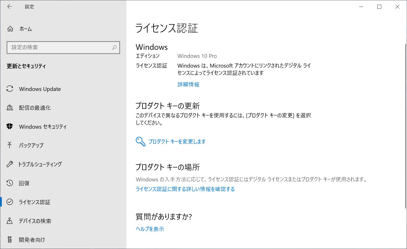Close the 設定 window
Screen dimensions: 407x249
397,7
